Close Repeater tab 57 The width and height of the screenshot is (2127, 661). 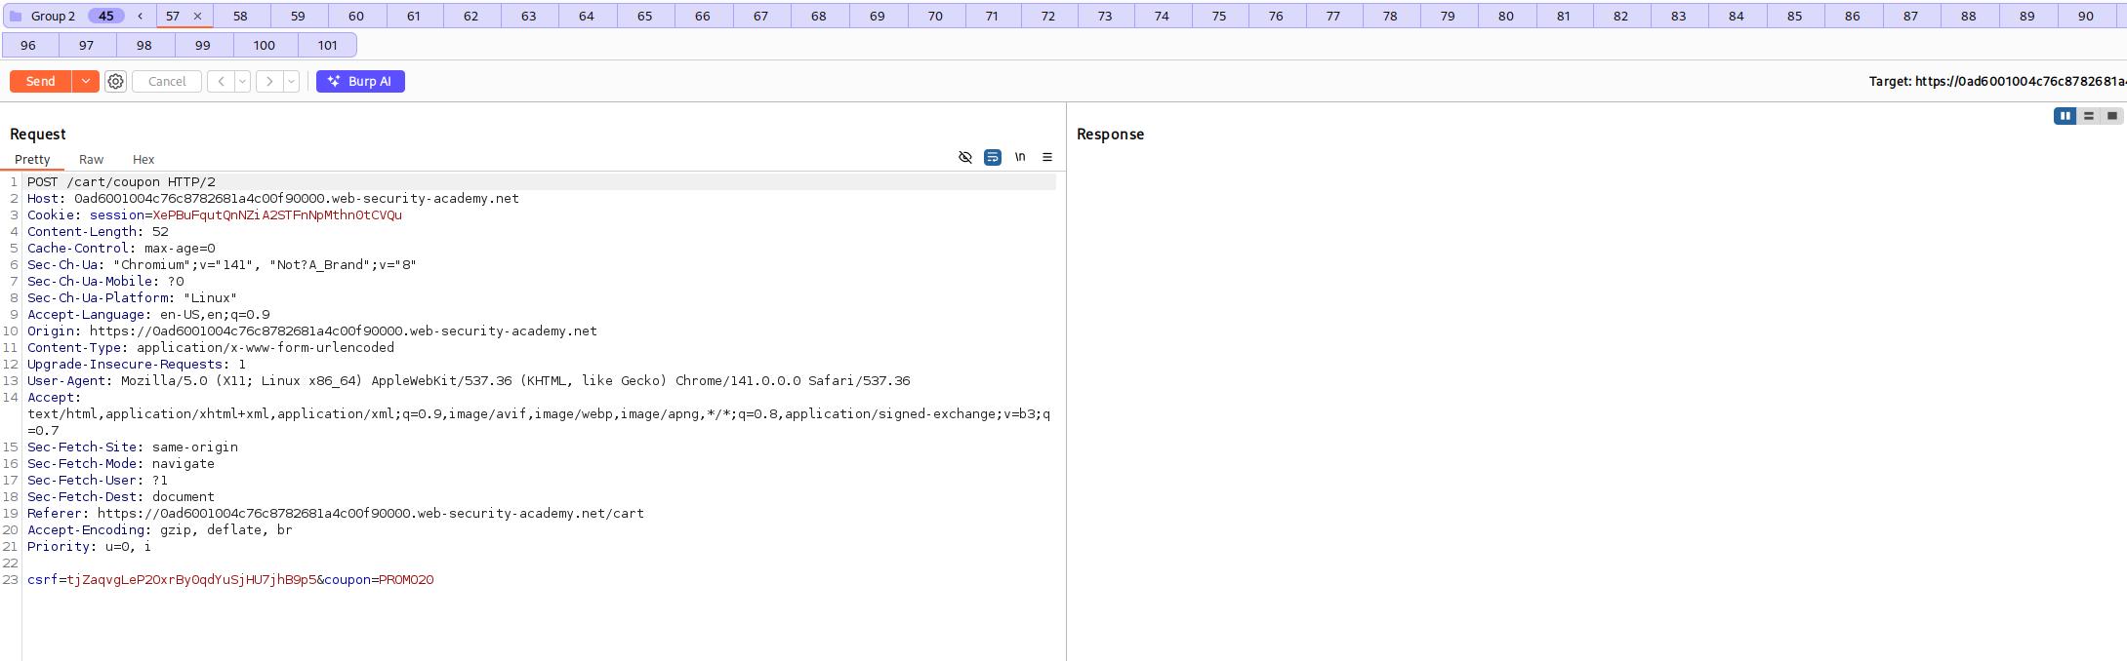point(197,17)
